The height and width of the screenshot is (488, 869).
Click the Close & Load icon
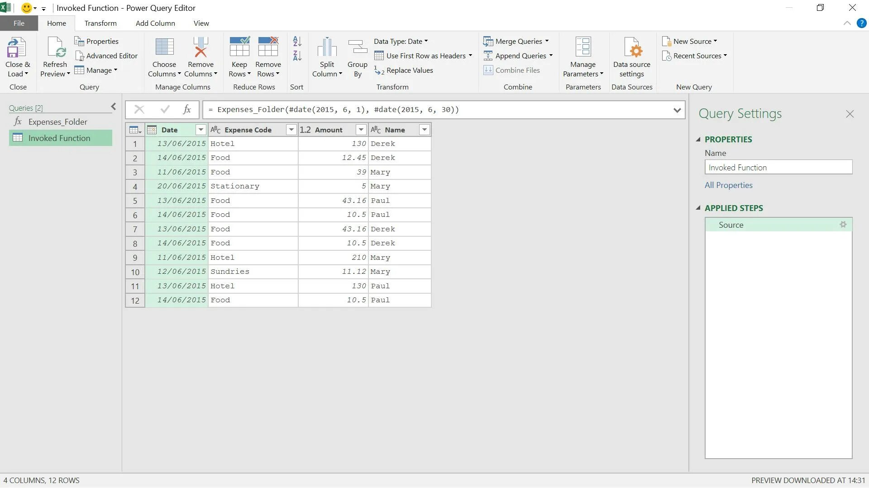[17, 48]
